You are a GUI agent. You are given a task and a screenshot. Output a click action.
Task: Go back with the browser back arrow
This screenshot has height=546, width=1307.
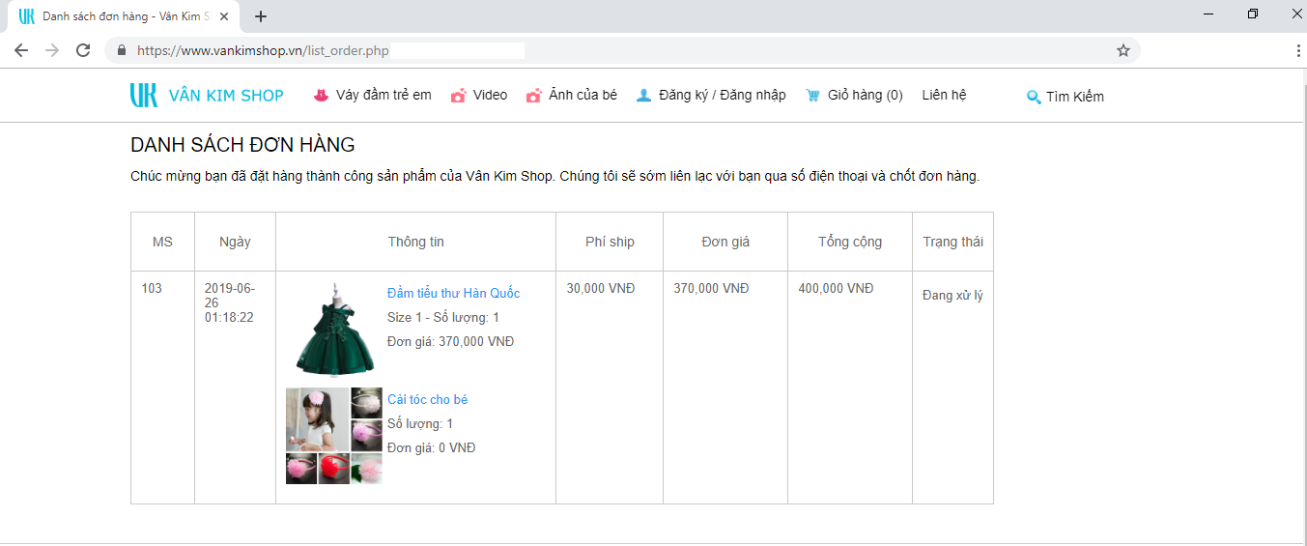coord(21,50)
